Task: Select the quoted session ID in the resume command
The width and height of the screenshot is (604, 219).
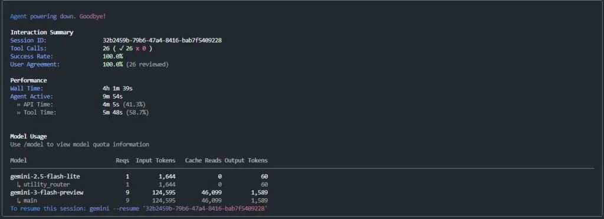Action: (205, 208)
